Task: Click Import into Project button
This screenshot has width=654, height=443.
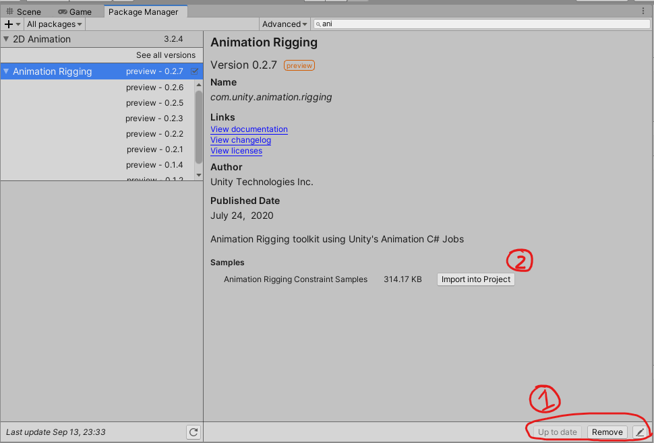Action: tap(476, 279)
